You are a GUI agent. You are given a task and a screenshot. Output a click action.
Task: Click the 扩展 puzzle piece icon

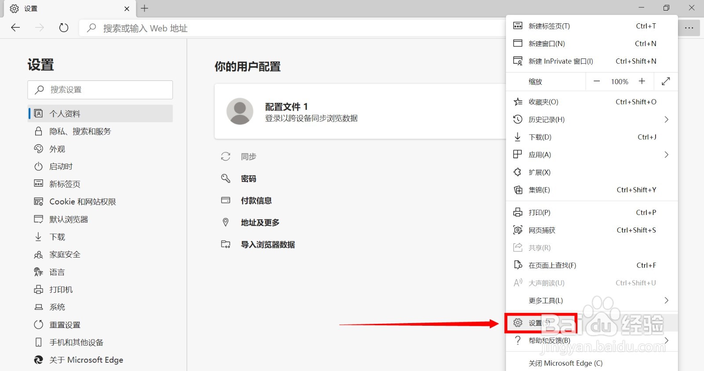click(x=518, y=172)
